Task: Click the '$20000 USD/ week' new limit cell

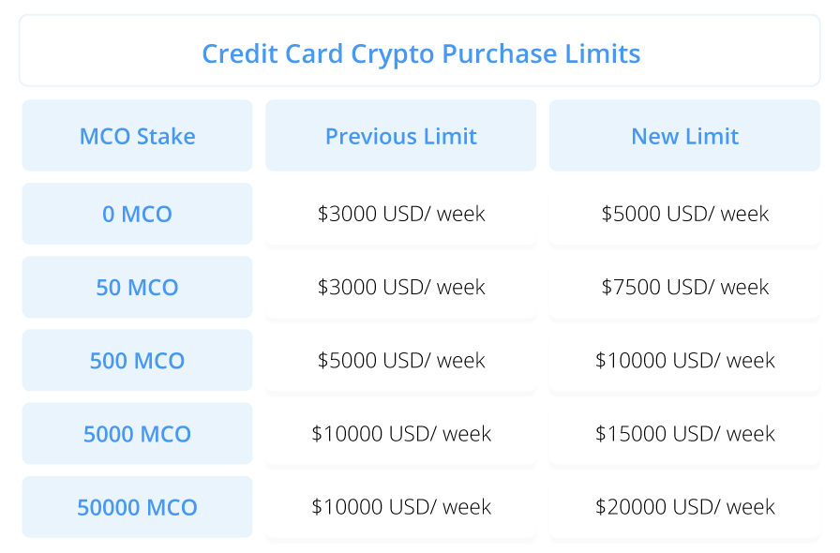Action: pos(684,507)
